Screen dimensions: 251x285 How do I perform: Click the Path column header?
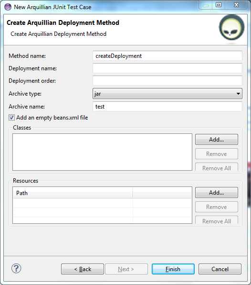pyautogui.click(x=73, y=193)
